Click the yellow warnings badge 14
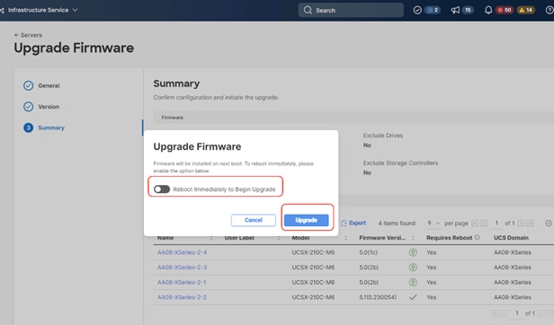554x325 pixels. [x=526, y=10]
